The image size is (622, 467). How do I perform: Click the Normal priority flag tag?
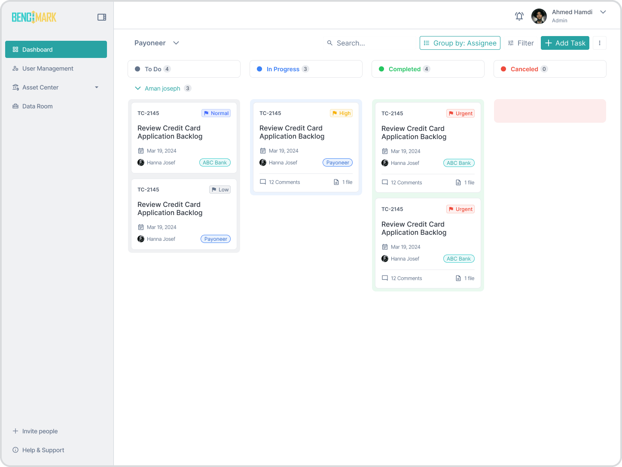click(x=216, y=113)
